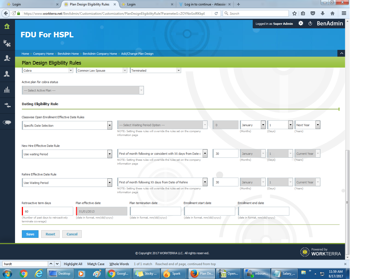371x279 pixels.
Task: Click the home icon in left sidebar
Action: (x=7, y=26)
